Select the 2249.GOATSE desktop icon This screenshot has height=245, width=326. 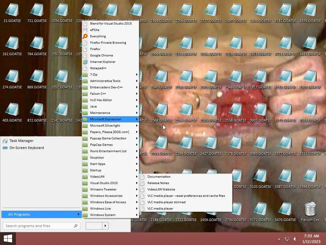click(186, 46)
